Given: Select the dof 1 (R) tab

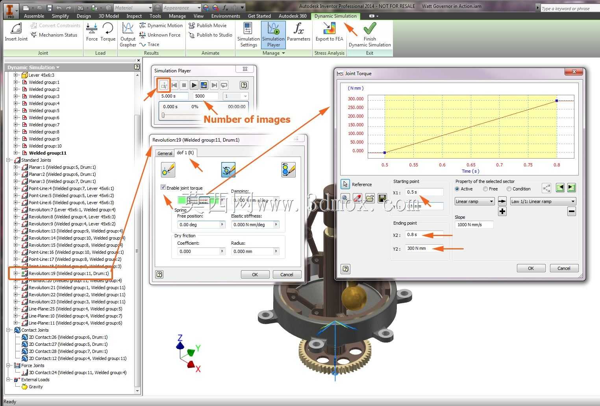Looking at the screenshot, I should click(185, 153).
